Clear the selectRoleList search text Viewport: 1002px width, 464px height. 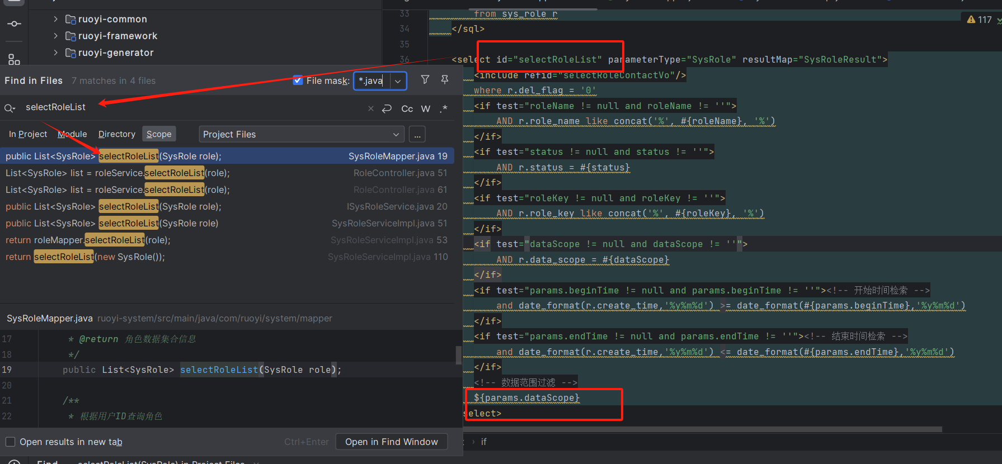(x=370, y=108)
